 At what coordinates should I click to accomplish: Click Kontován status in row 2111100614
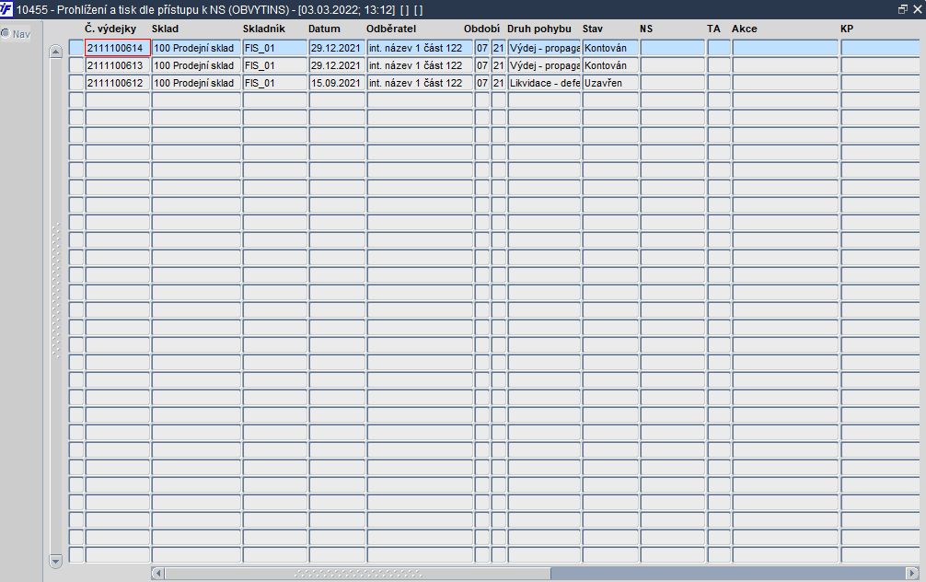(610, 48)
